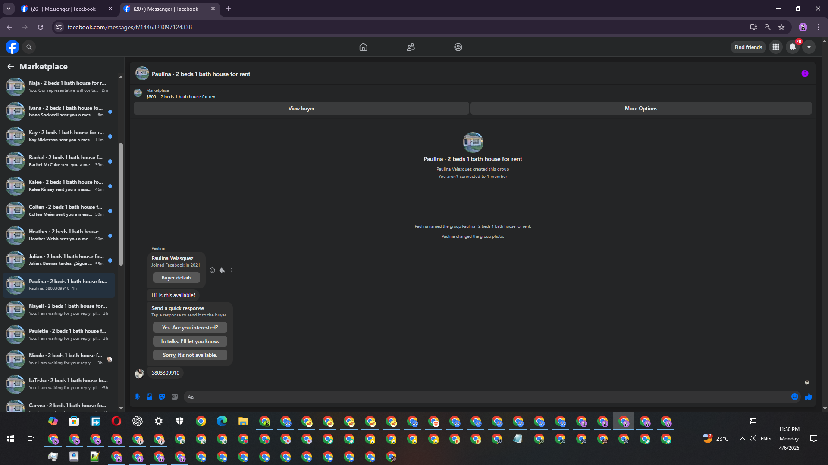This screenshot has width=828, height=465.
Task: Expand the tab search dropdown
Action: pyautogui.click(x=8, y=9)
